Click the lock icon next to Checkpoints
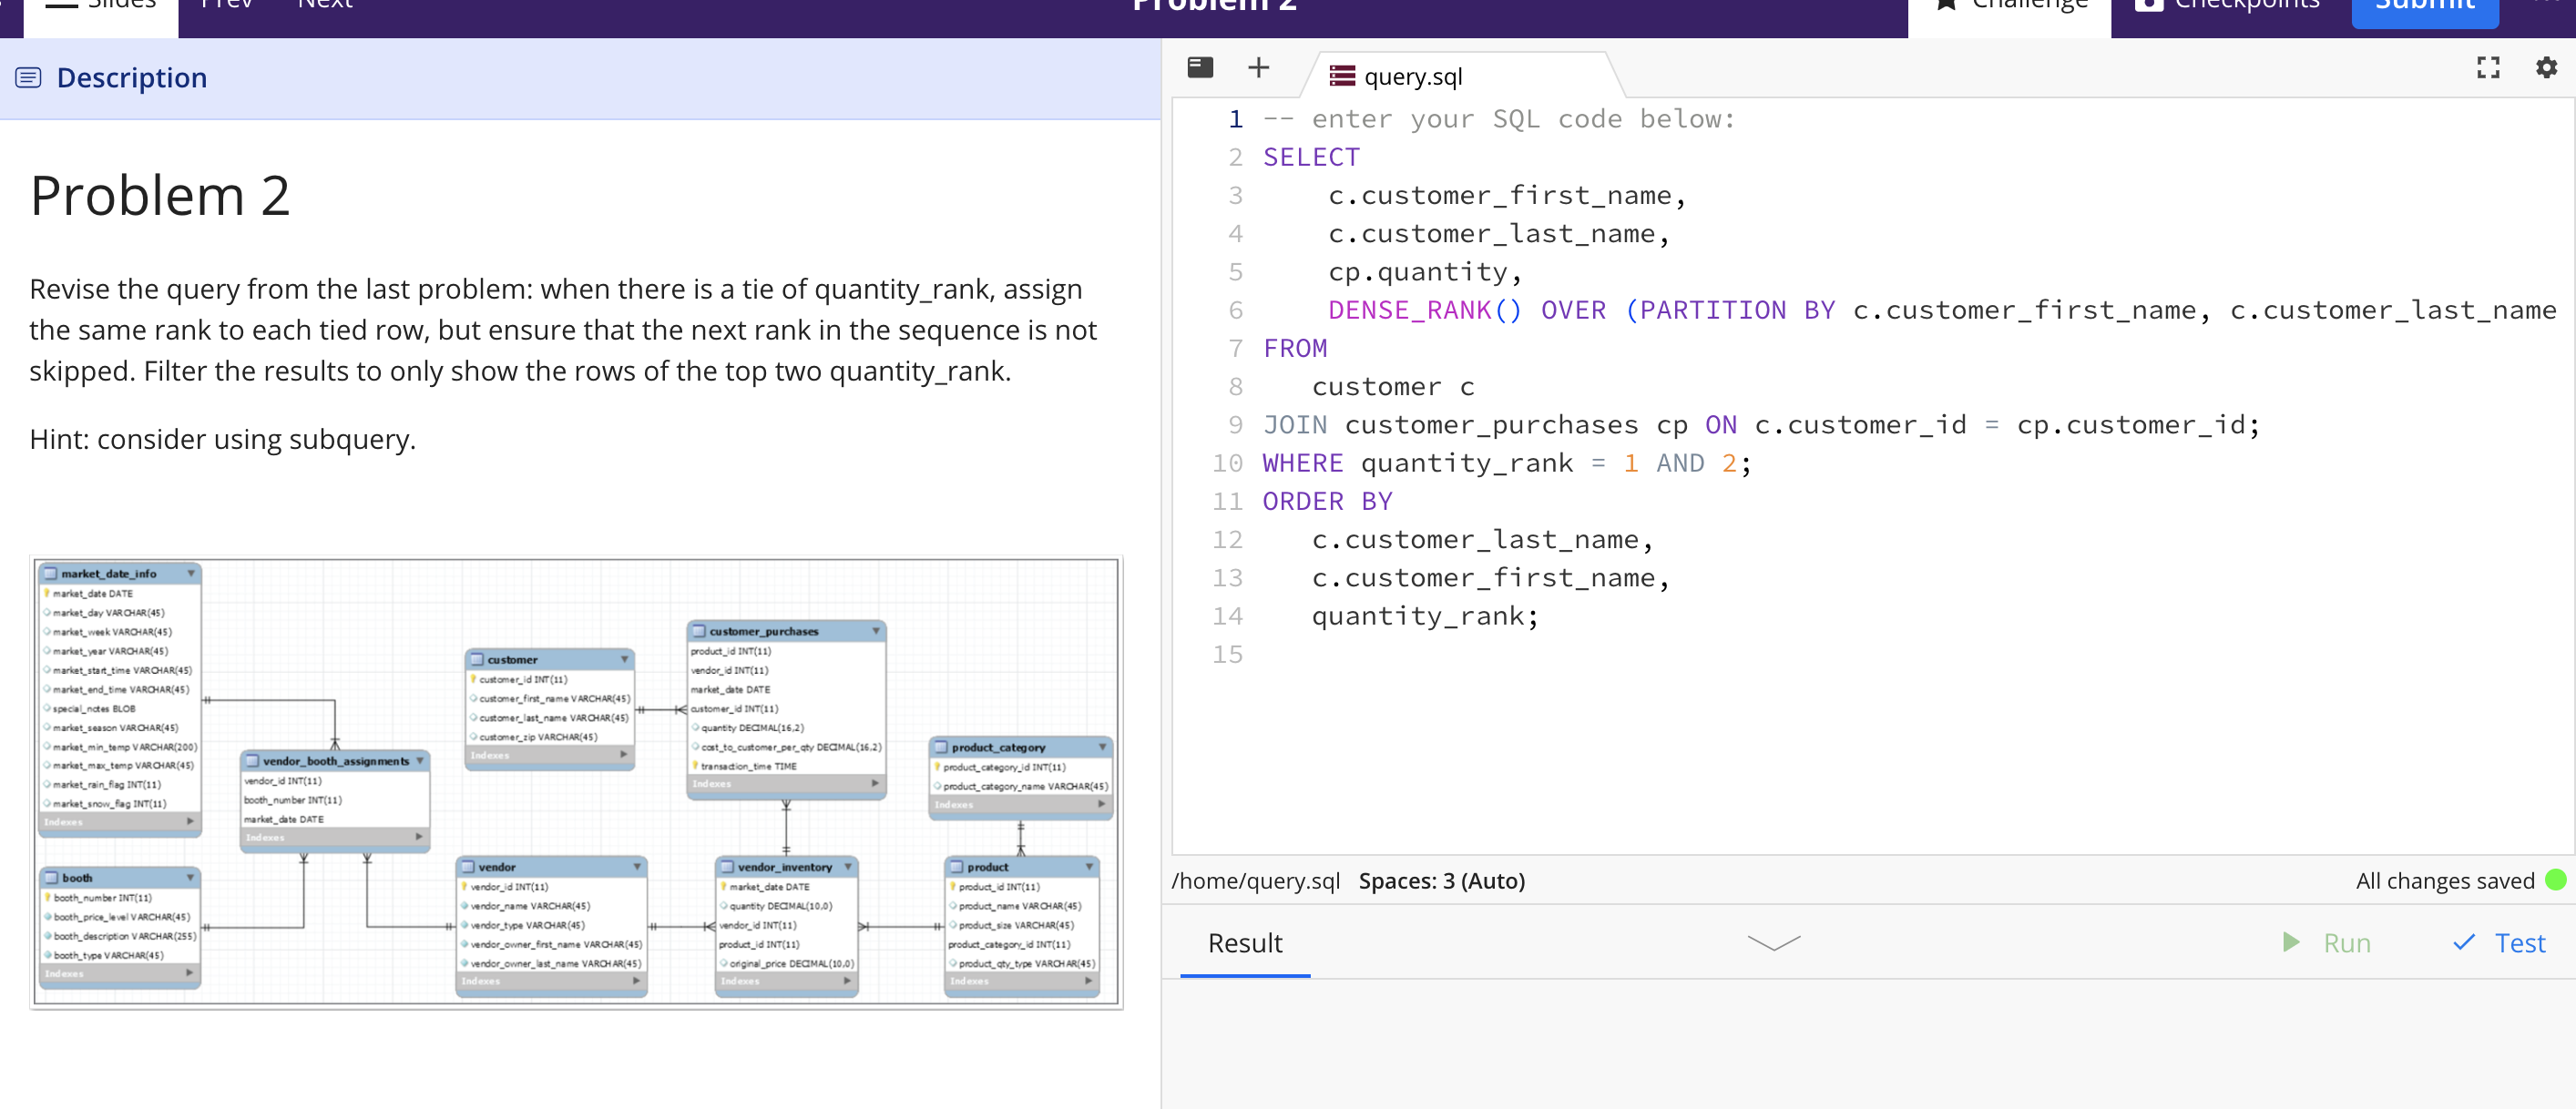This screenshot has width=2576, height=1109. 2146,5
